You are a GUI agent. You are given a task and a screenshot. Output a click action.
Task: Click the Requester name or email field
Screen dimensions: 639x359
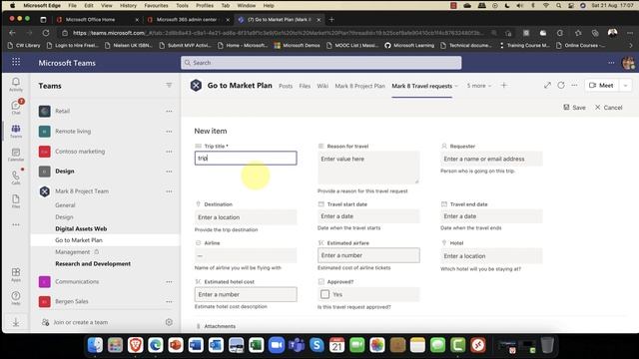coord(491,159)
